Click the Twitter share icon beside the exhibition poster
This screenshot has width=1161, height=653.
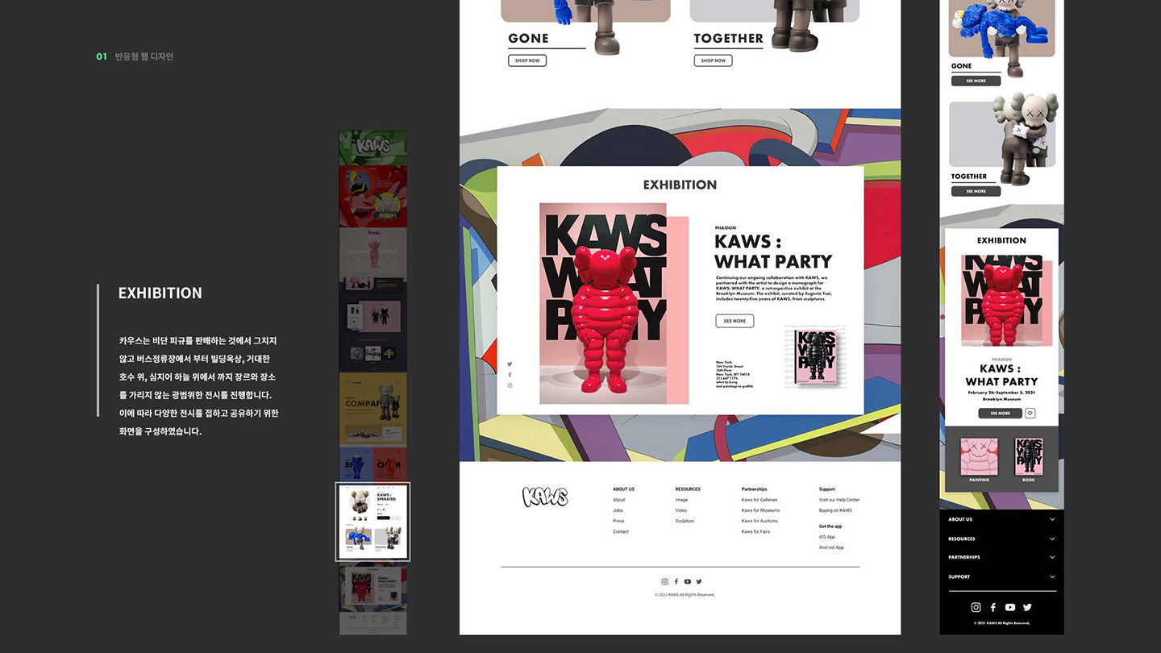click(510, 364)
